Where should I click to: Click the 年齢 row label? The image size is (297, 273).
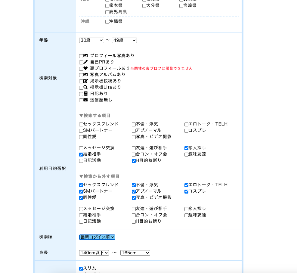pyautogui.click(x=44, y=40)
